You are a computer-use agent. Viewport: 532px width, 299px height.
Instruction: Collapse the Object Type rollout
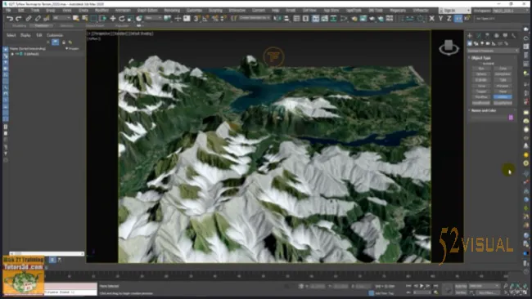480,58
